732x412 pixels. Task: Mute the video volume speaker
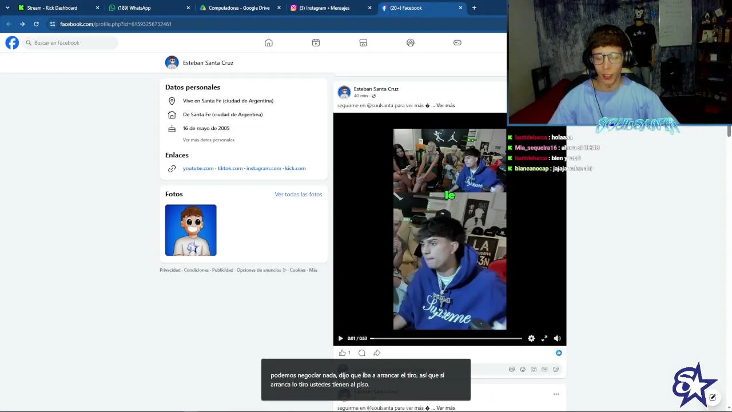[x=558, y=338]
